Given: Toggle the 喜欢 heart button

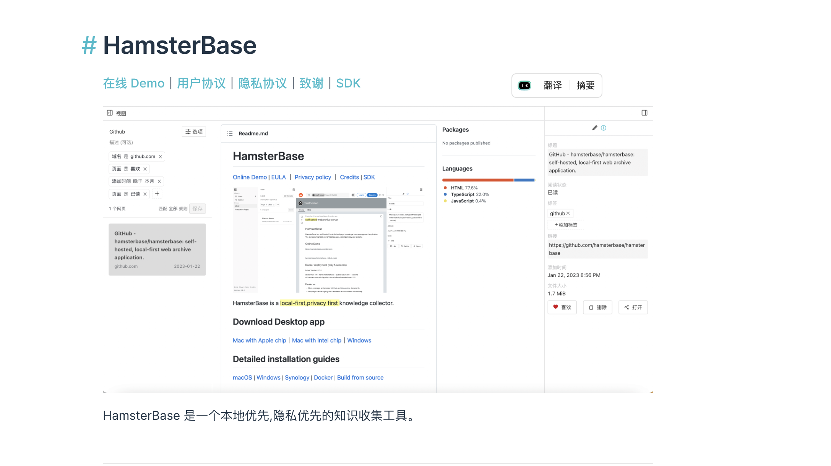Looking at the screenshot, I should 562,307.
